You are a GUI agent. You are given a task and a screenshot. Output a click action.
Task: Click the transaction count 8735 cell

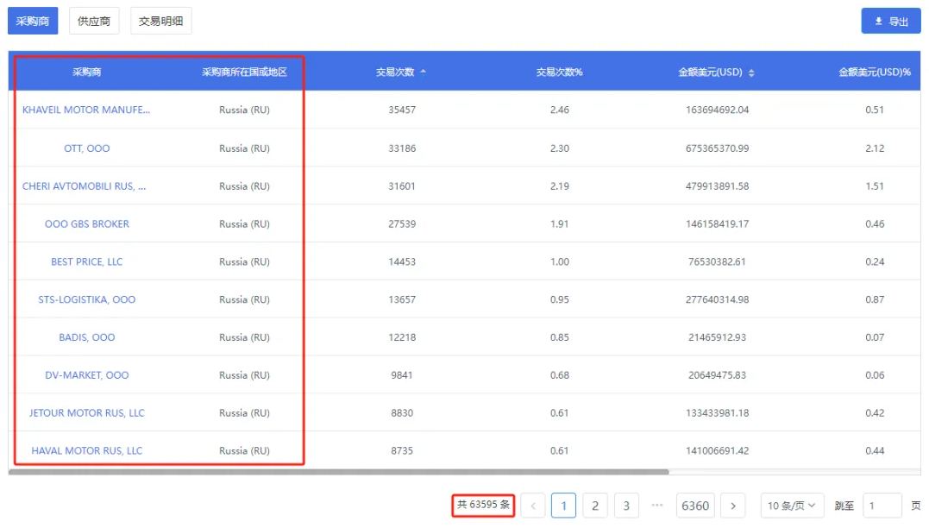402,451
